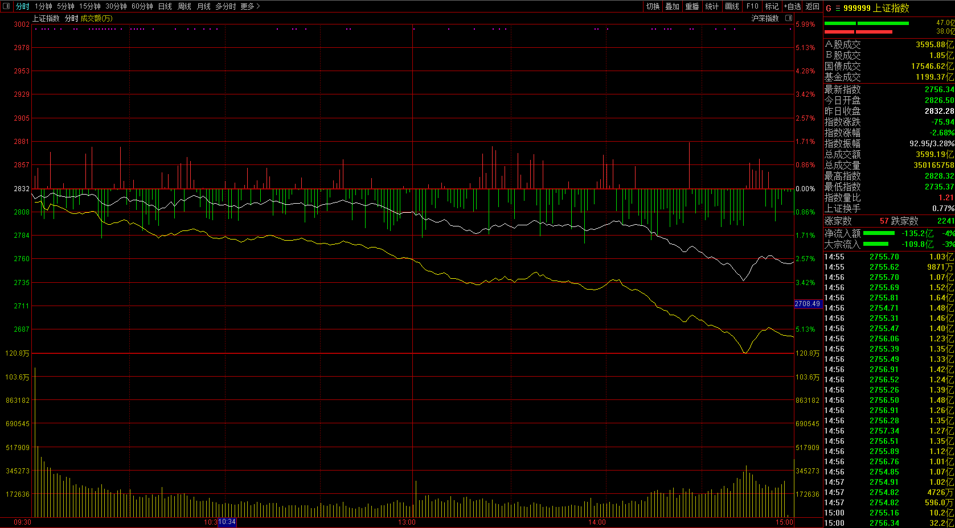Click the 最新指数 value 2756.34
This screenshot has height=528, width=955.
939,89
